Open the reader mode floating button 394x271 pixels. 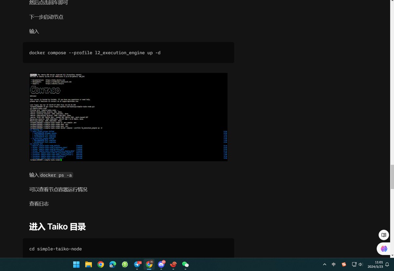(383, 235)
